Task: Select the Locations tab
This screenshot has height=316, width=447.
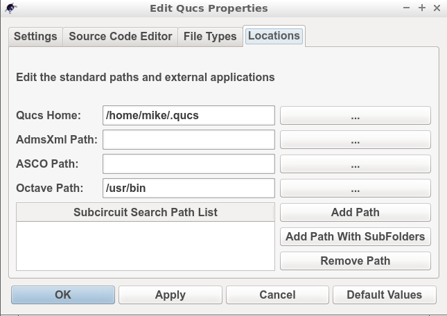Action: click(x=274, y=36)
